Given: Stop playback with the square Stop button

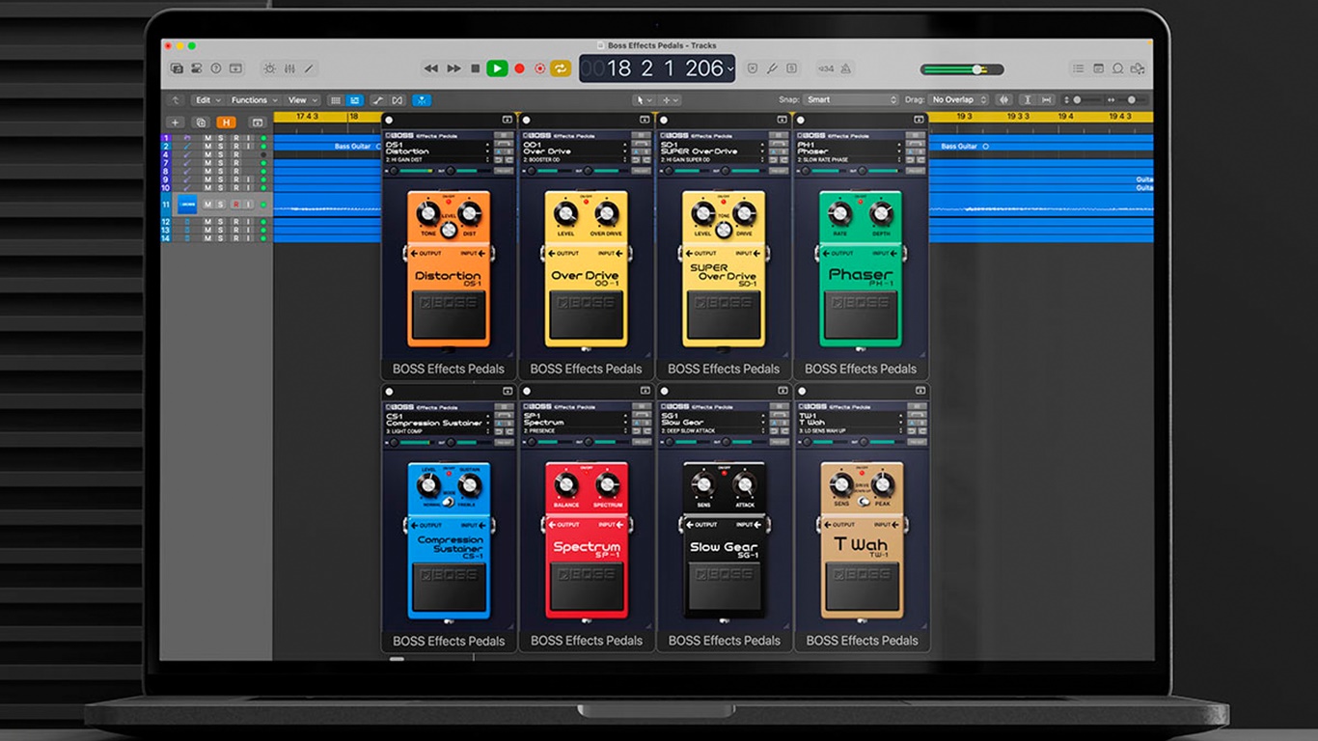Looking at the screenshot, I should click(x=475, y=69).
